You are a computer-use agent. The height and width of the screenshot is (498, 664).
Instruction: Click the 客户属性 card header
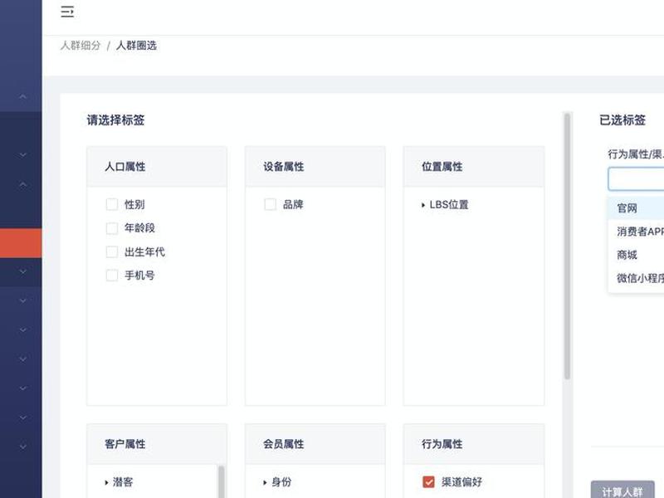(157, 444)
